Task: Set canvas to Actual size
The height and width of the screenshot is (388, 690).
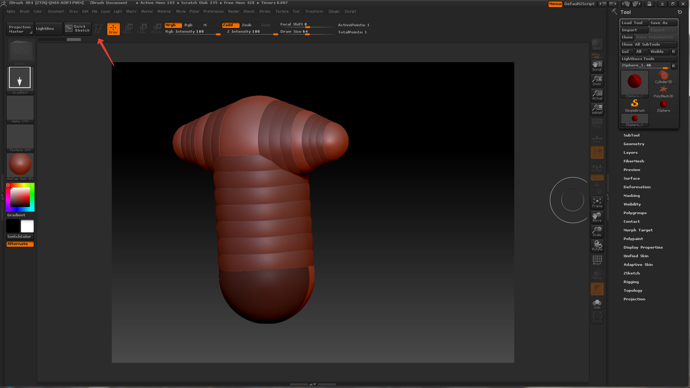Action: 597,94
